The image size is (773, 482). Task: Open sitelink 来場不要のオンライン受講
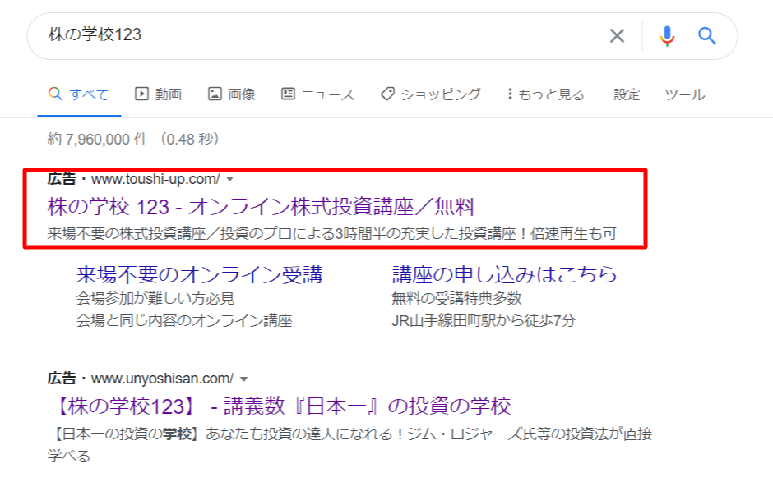(199, 275)
